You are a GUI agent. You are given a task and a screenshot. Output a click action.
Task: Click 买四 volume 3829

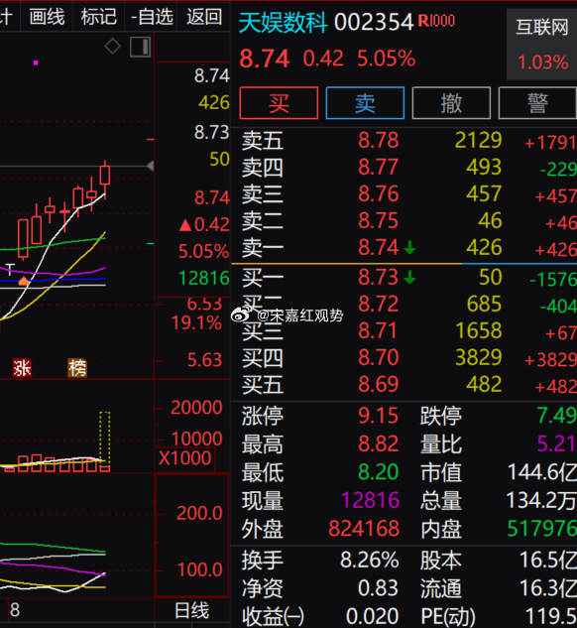478,358
